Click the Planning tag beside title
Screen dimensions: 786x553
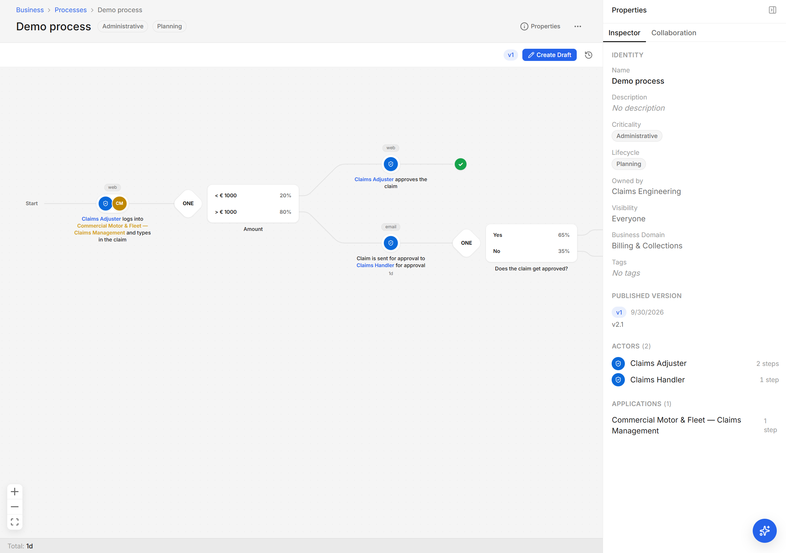click(169, 26)
